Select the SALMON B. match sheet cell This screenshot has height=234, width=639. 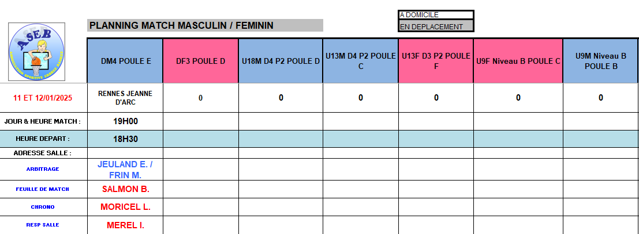pyautogui.click(x=125, y=189)
